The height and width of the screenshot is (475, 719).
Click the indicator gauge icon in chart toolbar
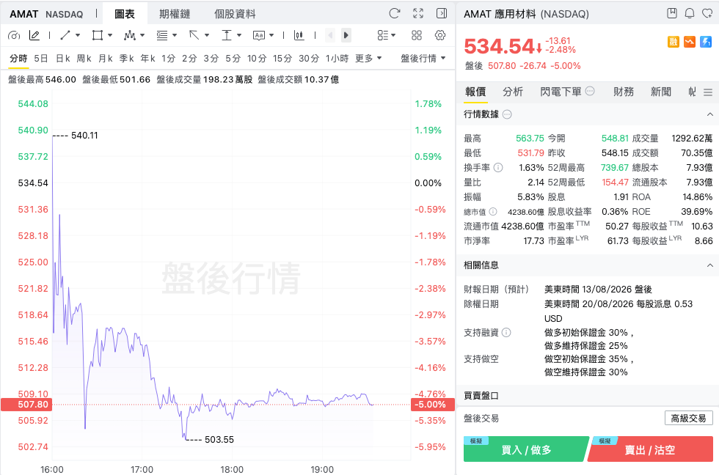point(14,35)
